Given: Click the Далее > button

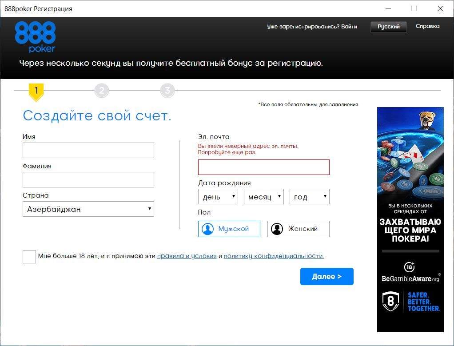Looking at the screenshot, I should pos(327,277).
